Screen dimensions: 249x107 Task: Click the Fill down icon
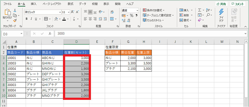click(200, 15)
